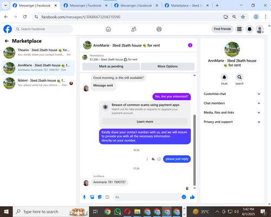Switch to the second Messenger tab
Image resolution: width=271 pixels, height=217 pixels.
(86, 5)
